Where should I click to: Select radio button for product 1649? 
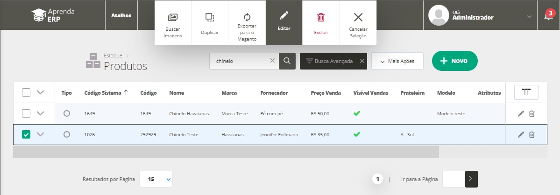(67, 113)
